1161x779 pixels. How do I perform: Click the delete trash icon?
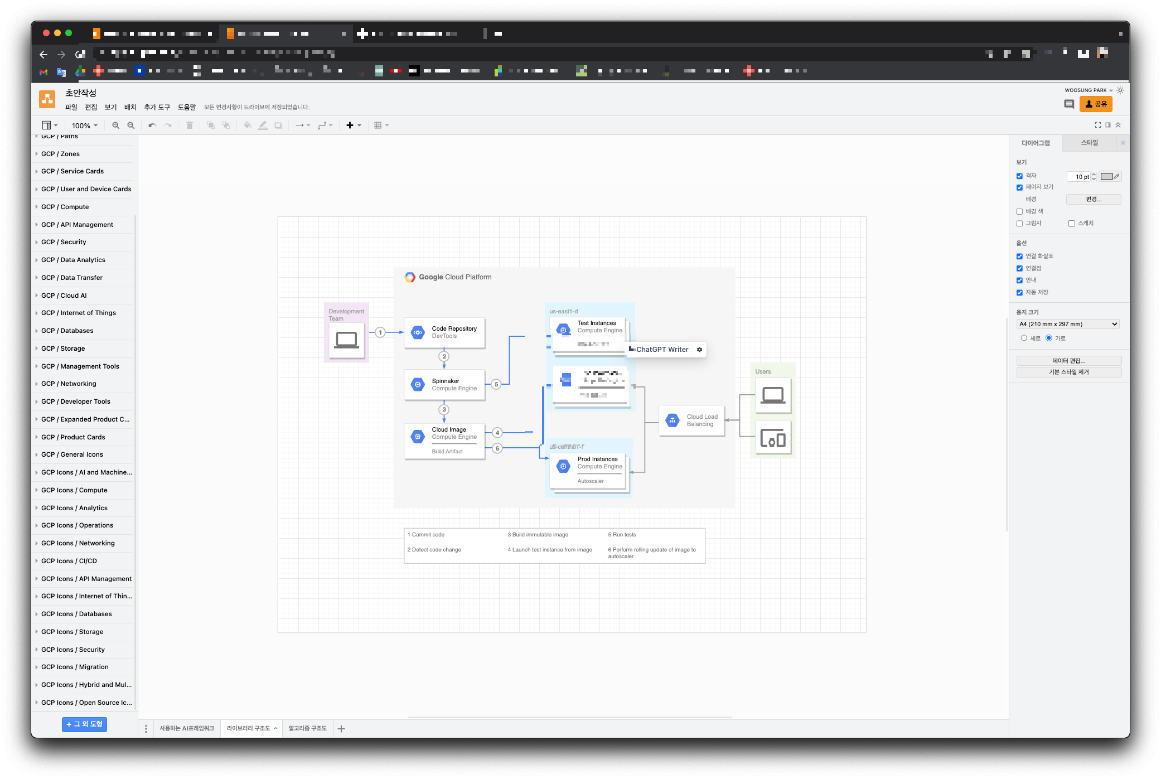click(x=190, y=125)
